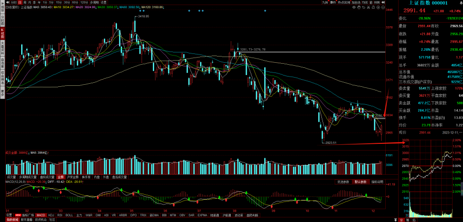Click the 事件 events button
463x222 pixels.
pos(333,3)
